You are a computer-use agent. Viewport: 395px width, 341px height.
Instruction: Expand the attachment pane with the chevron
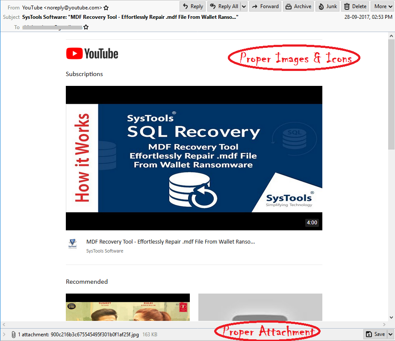click(x=4, y=335)
